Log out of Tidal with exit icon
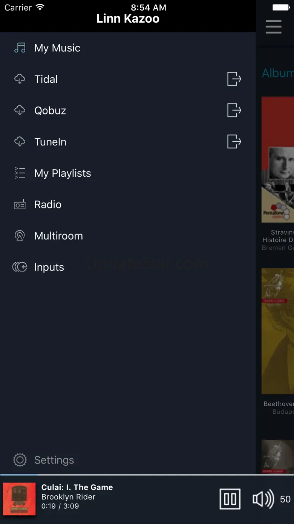The width and height of the screenshot is (294, 524). [x=234, y=79]
